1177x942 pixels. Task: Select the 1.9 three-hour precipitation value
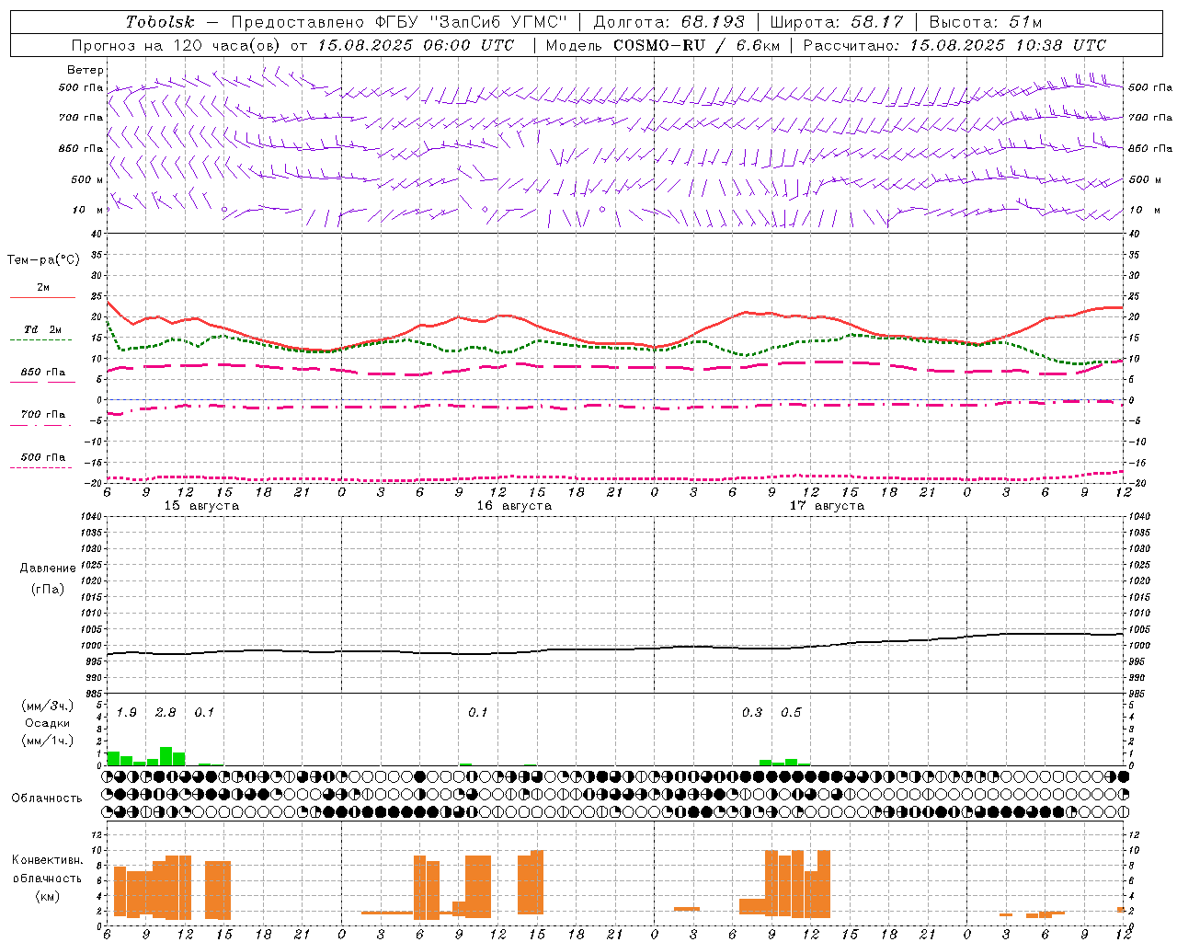click(x=127, y=713)
